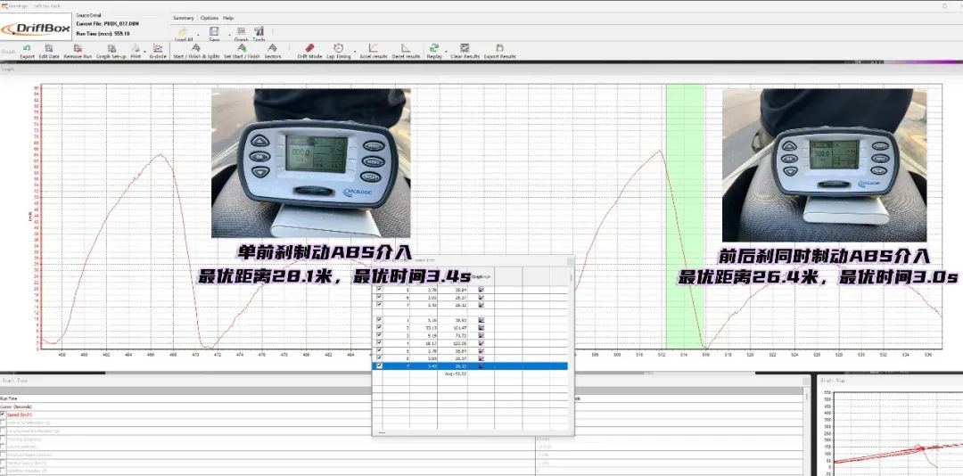Click graph icon in highlighted blue row

(481, 366)
